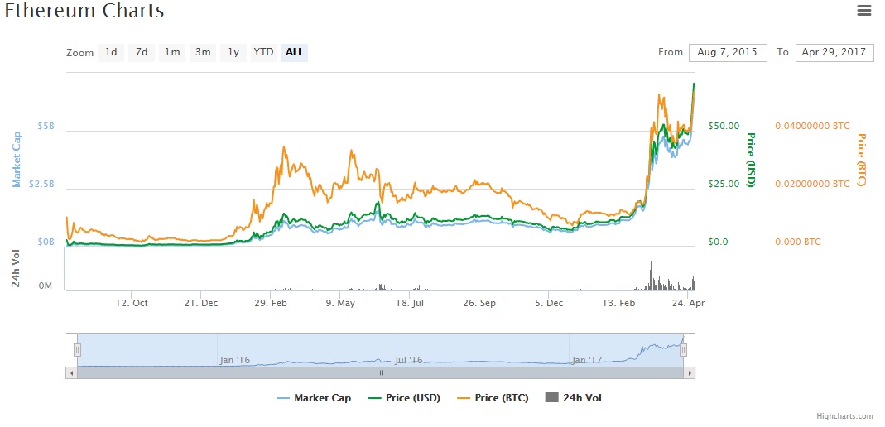Click the 0.02000000 BTC axis label
This screenshot has width=885, height=427.
click(x=812, y=184)
